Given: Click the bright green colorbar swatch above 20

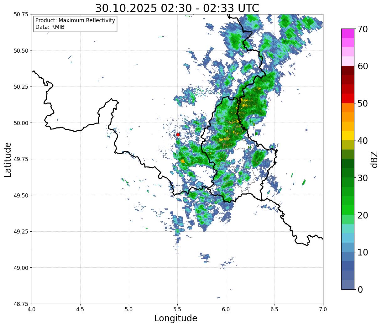Looking at the screenshot, I should [x=348, y=210].
